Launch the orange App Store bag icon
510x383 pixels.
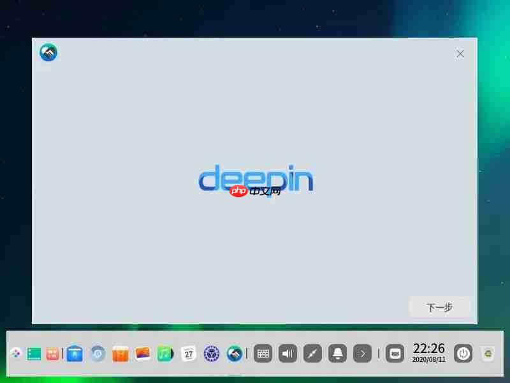(120, 354)
